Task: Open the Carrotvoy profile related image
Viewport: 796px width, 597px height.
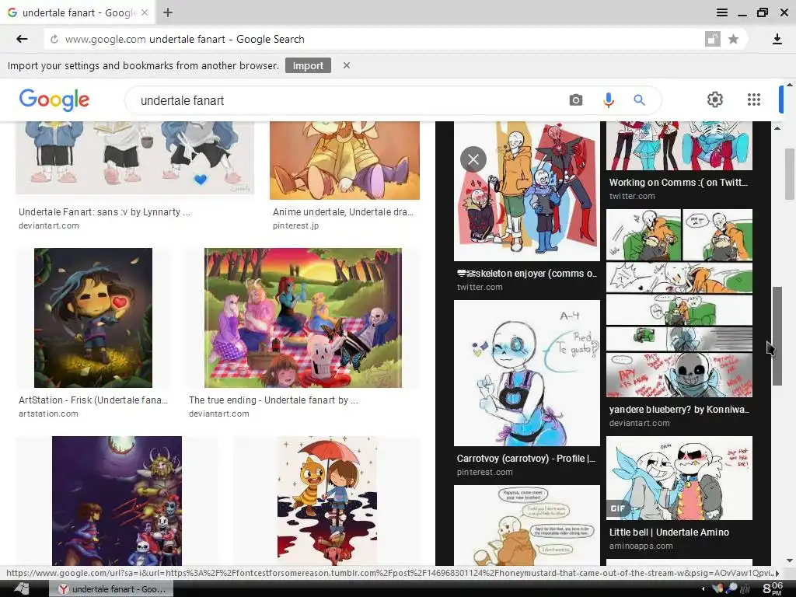Action: click(x=526, y=373)
